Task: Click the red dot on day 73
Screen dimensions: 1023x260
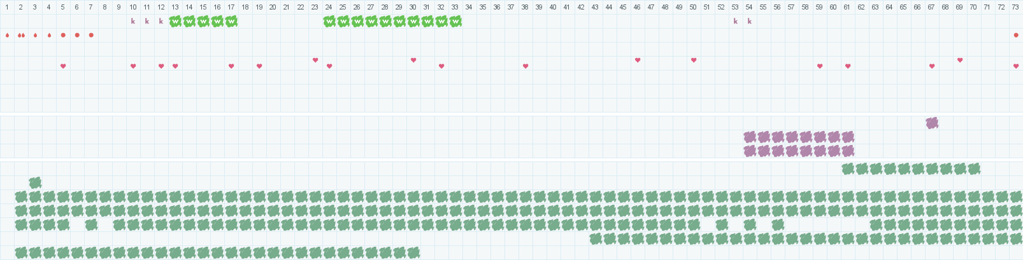Action: click(1016, 35)
